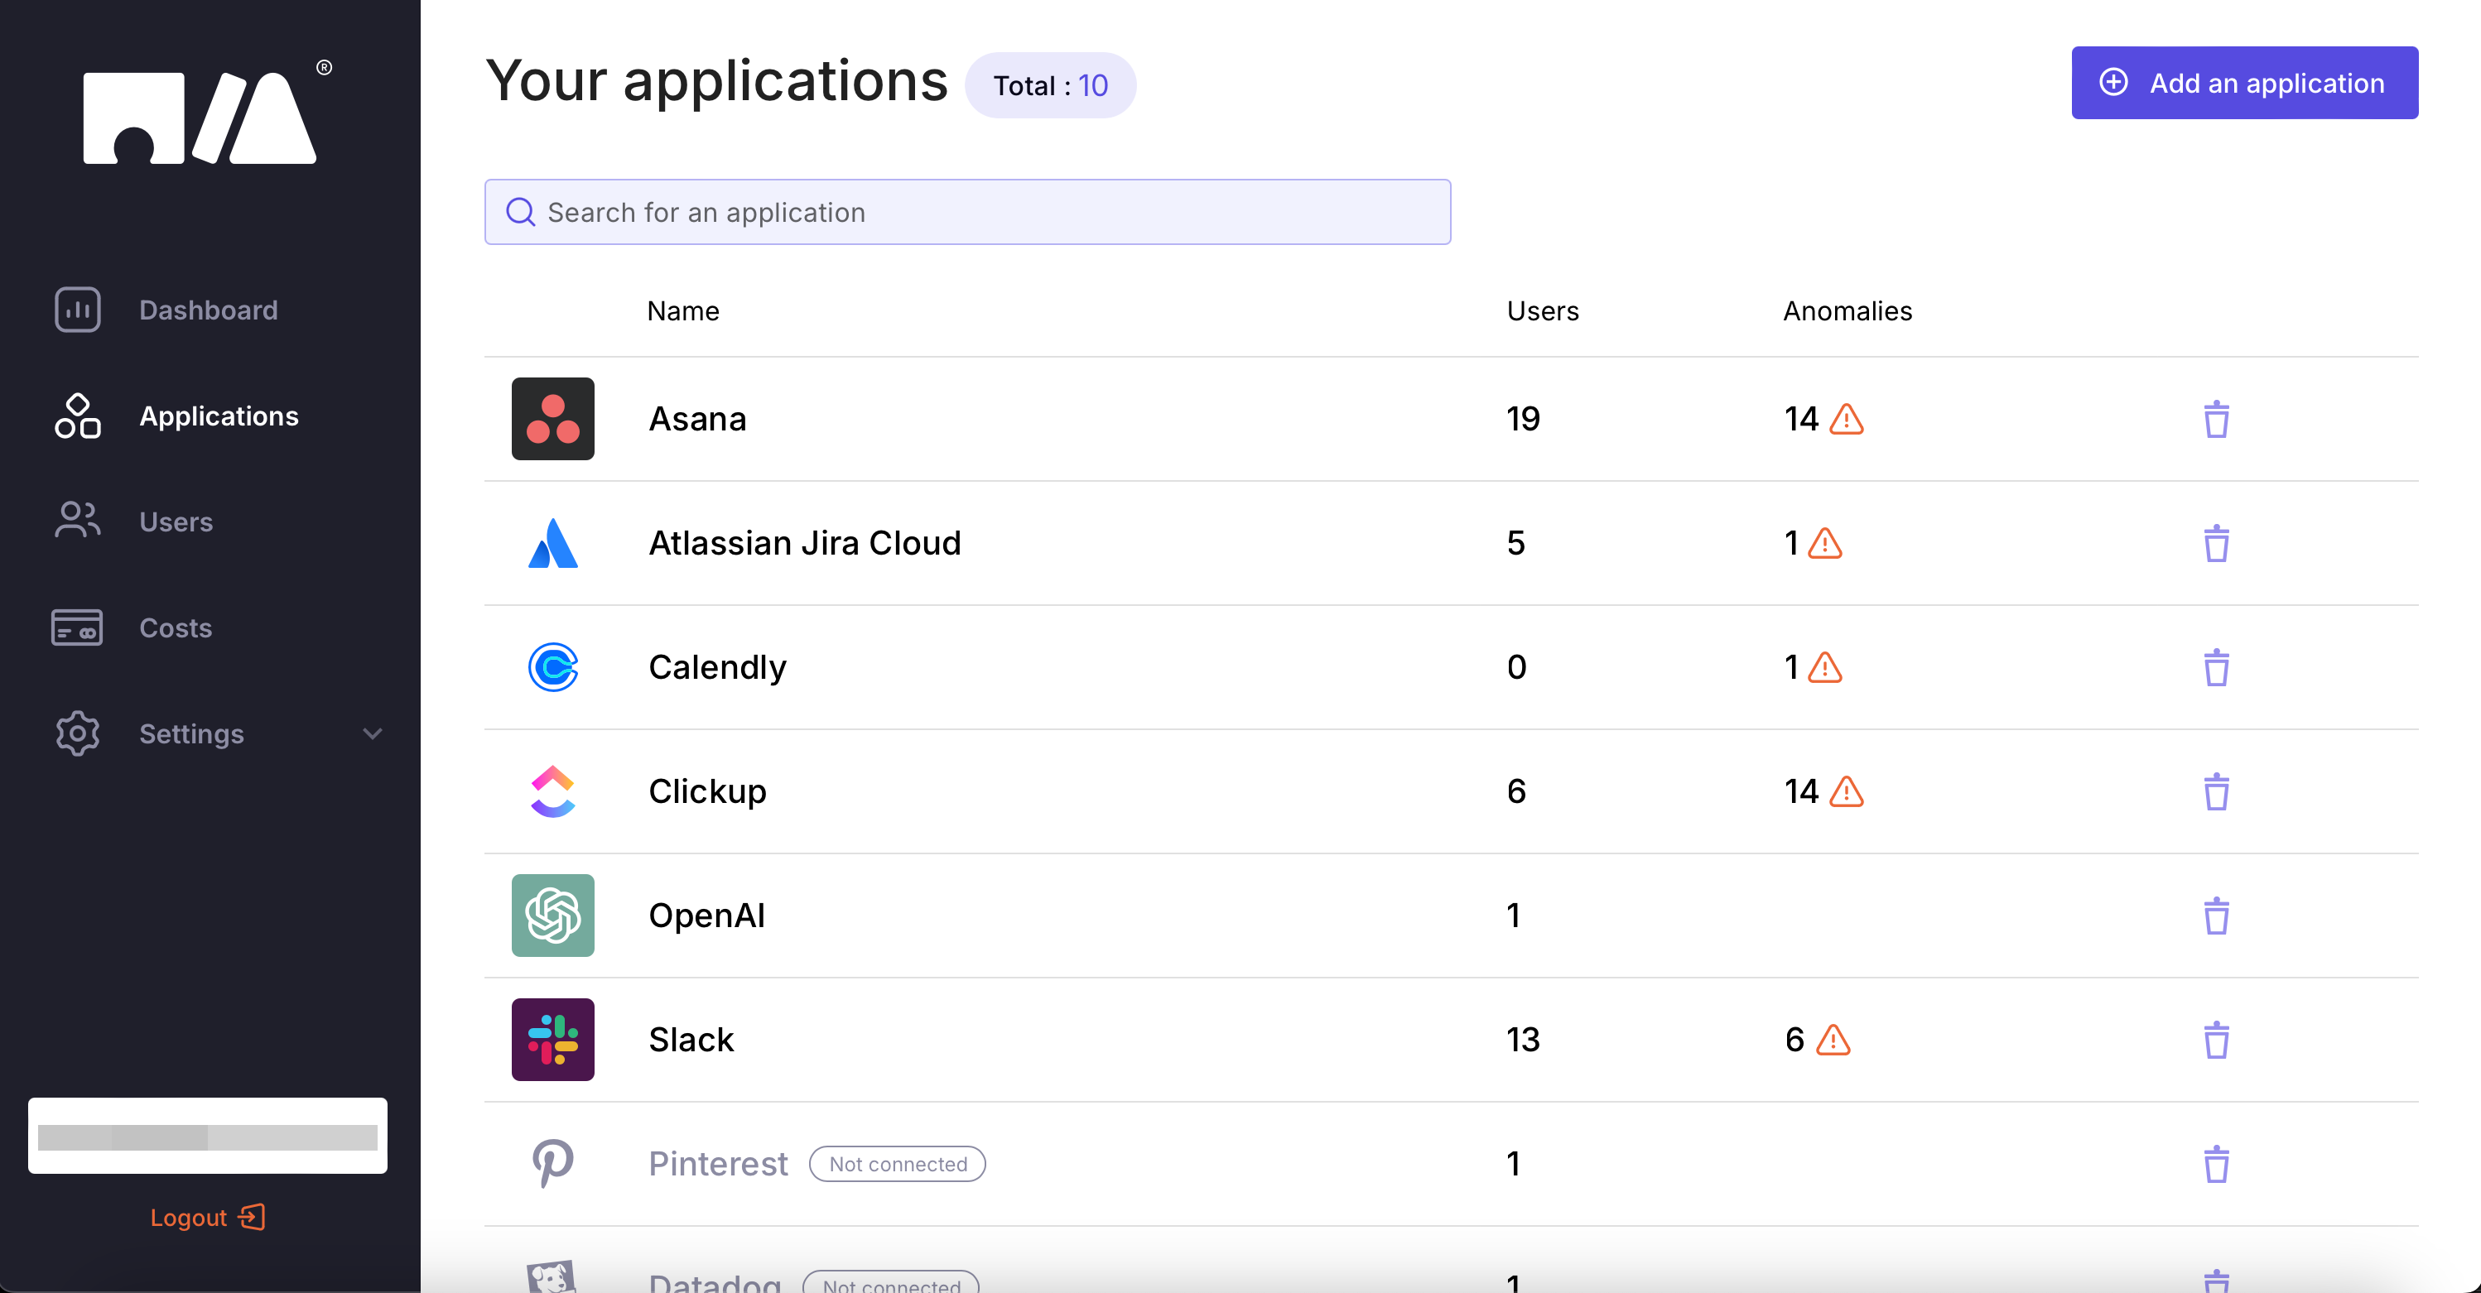Screen dimensions: 2481x1293
Task: Open the Asana application name
Action: point(697,419)
